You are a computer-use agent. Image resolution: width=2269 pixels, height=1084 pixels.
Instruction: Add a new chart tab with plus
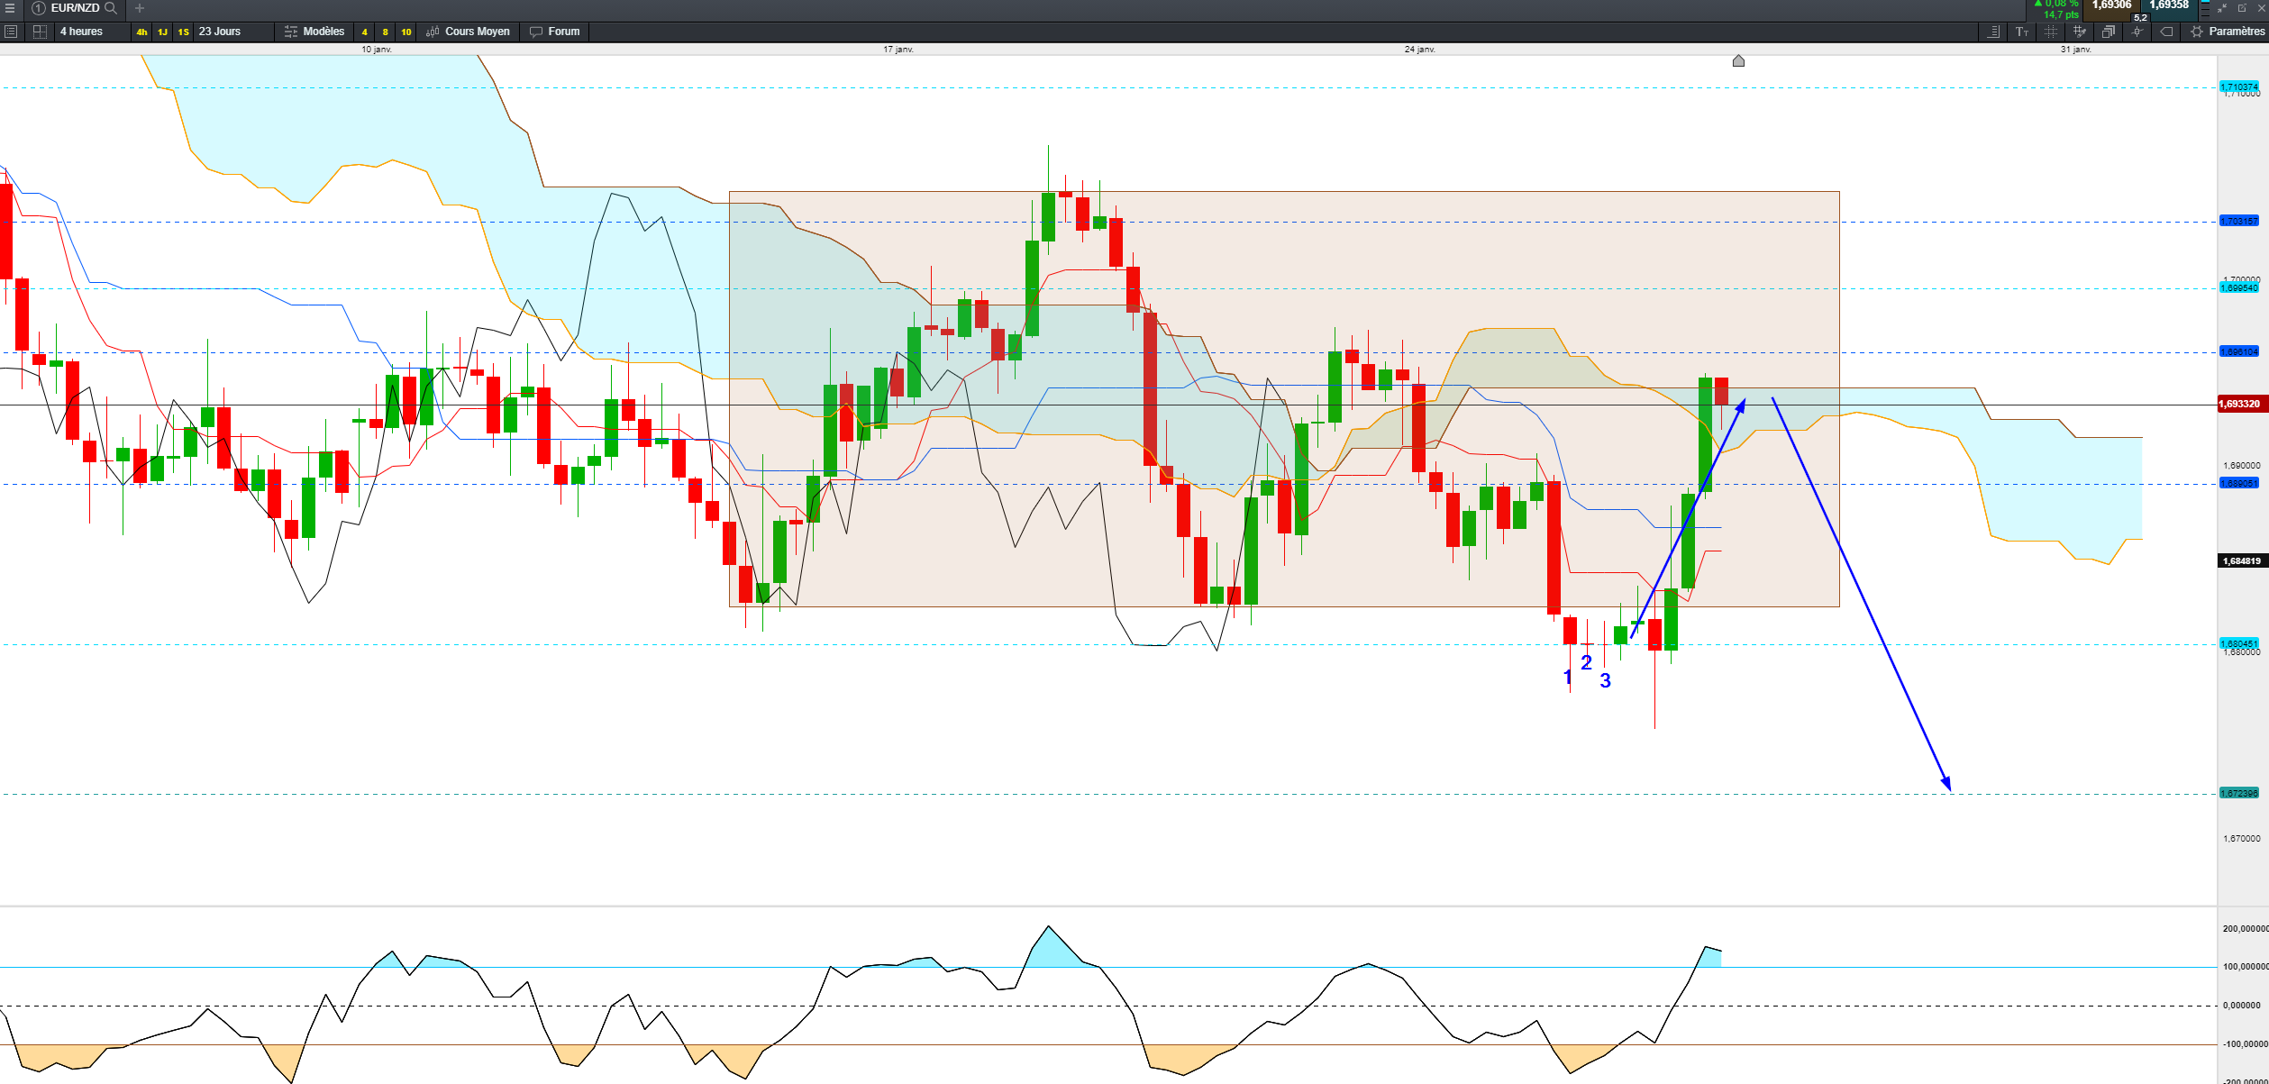tap(140, 8)
